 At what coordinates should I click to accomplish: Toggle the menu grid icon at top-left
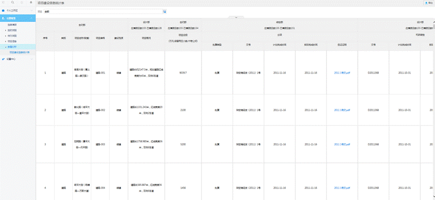(3, 2)
